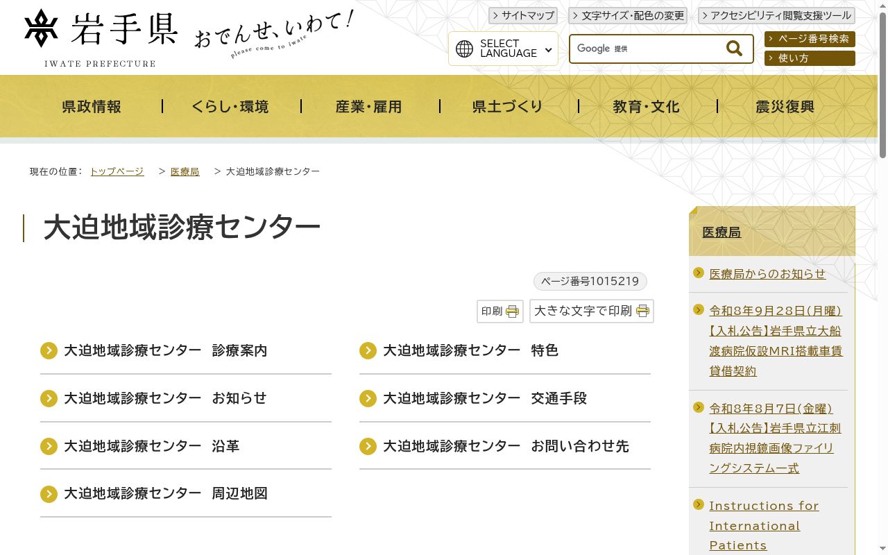Open Instructions for International Patients link

764,525
